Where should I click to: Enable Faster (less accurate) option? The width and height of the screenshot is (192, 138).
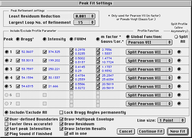pos(7,124)
